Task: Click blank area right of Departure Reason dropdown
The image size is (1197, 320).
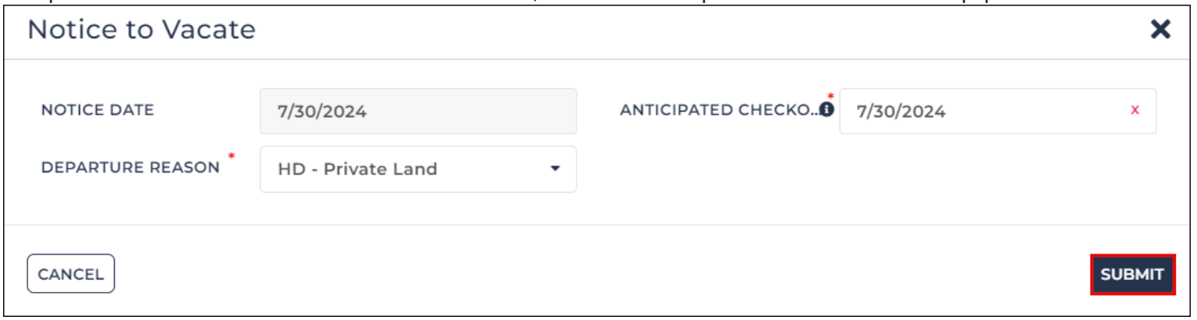Action: click(861, 169)
